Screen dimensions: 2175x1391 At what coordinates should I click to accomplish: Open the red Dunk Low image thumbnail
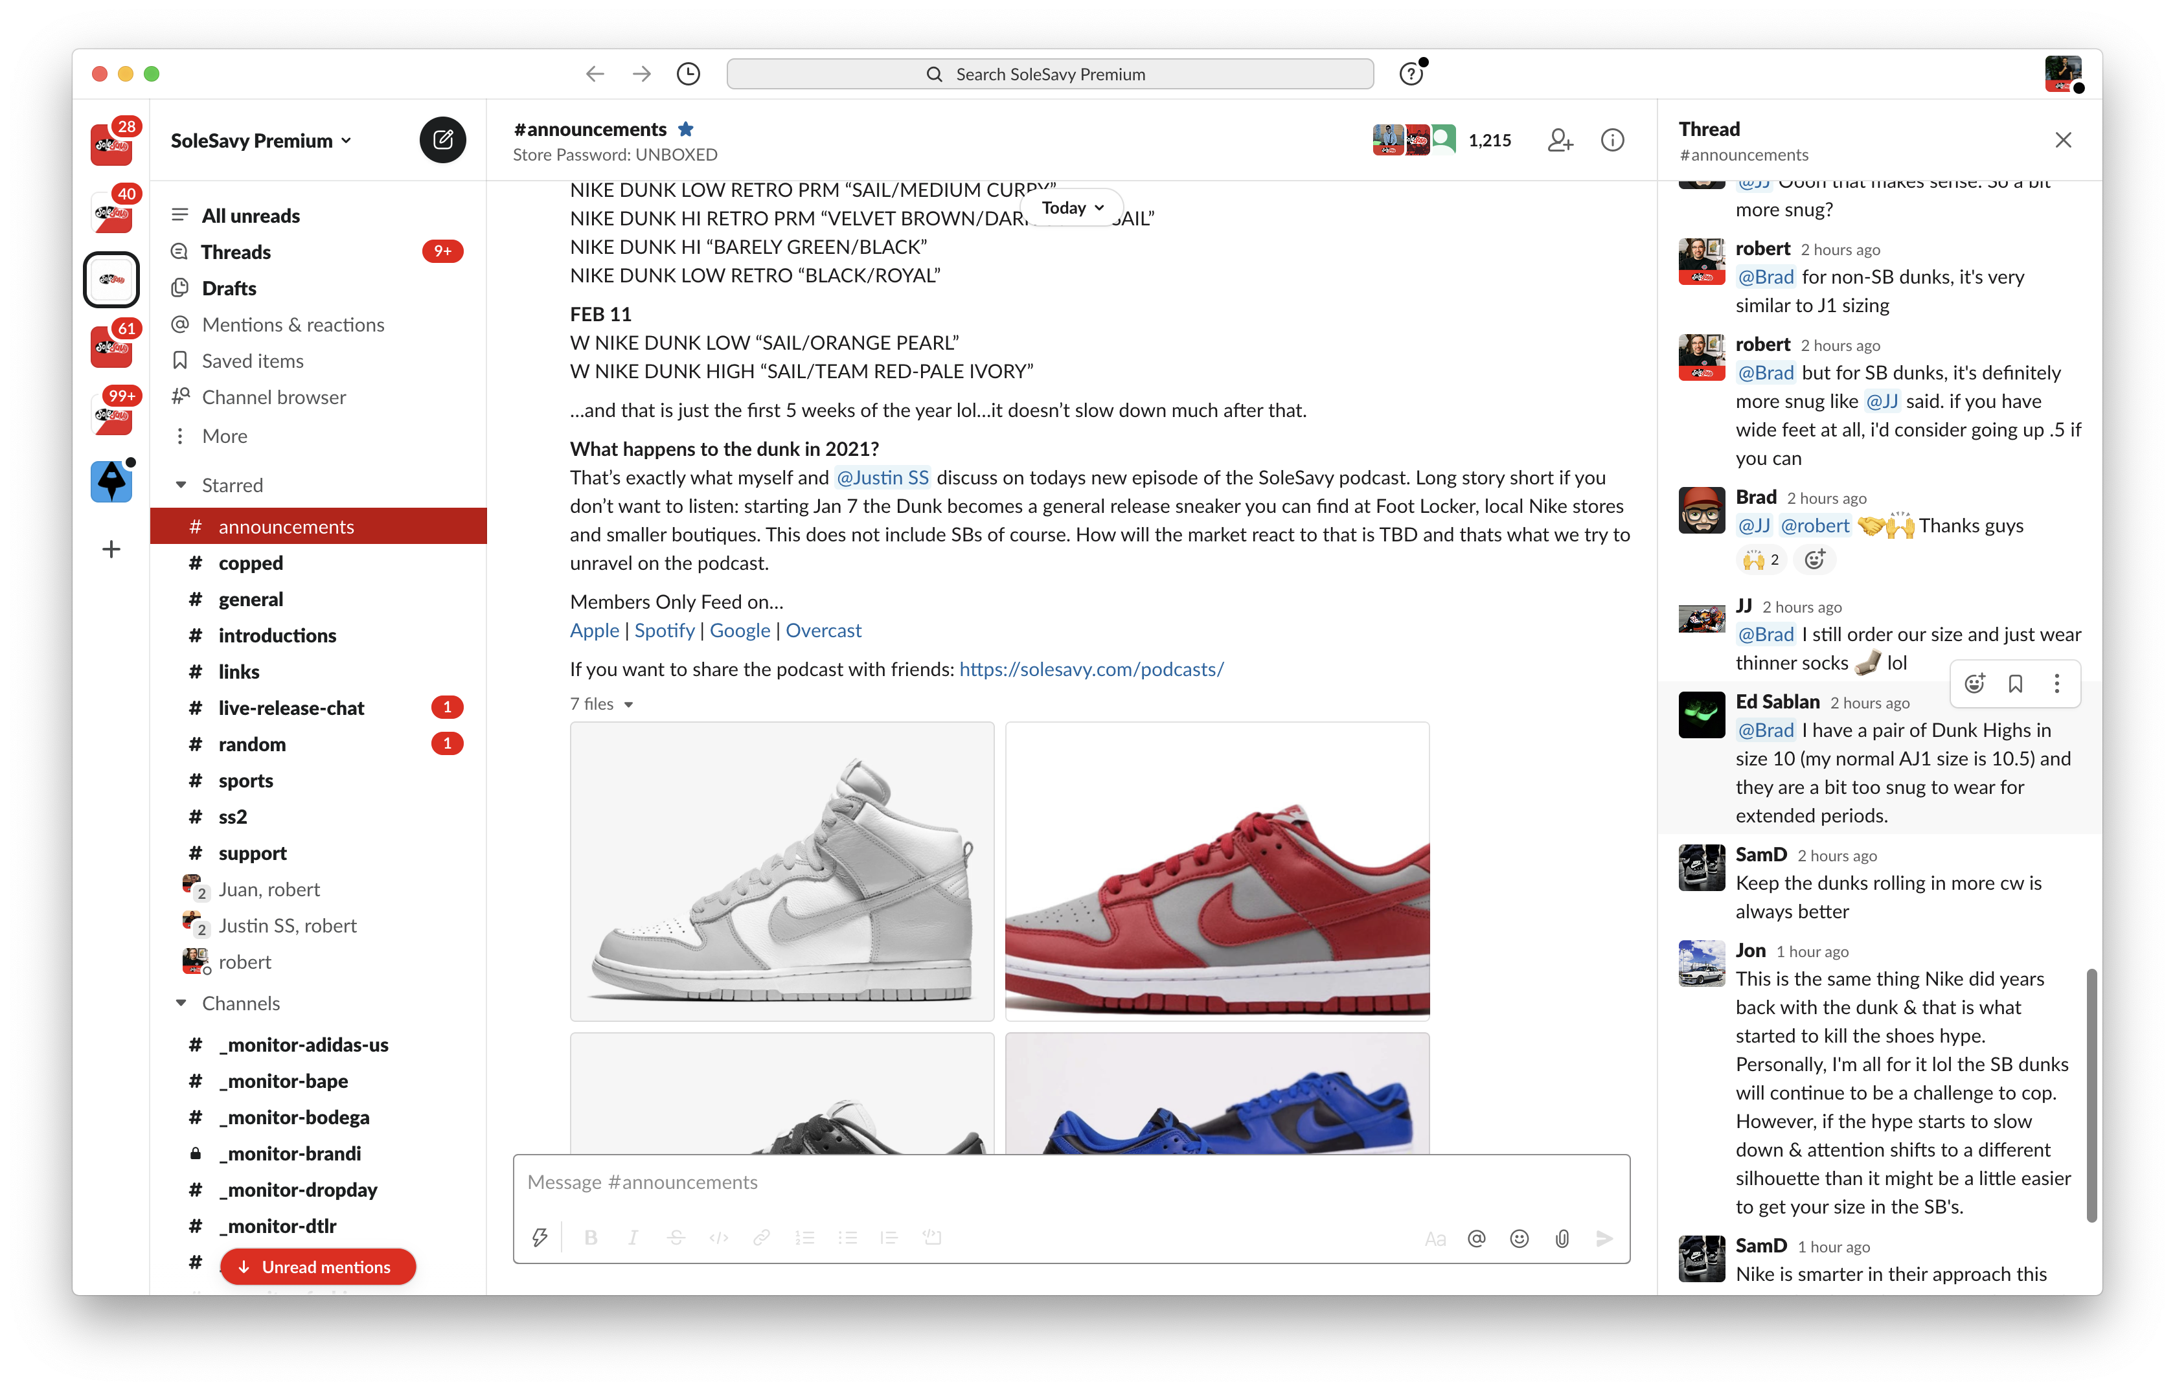(1216, 872)
